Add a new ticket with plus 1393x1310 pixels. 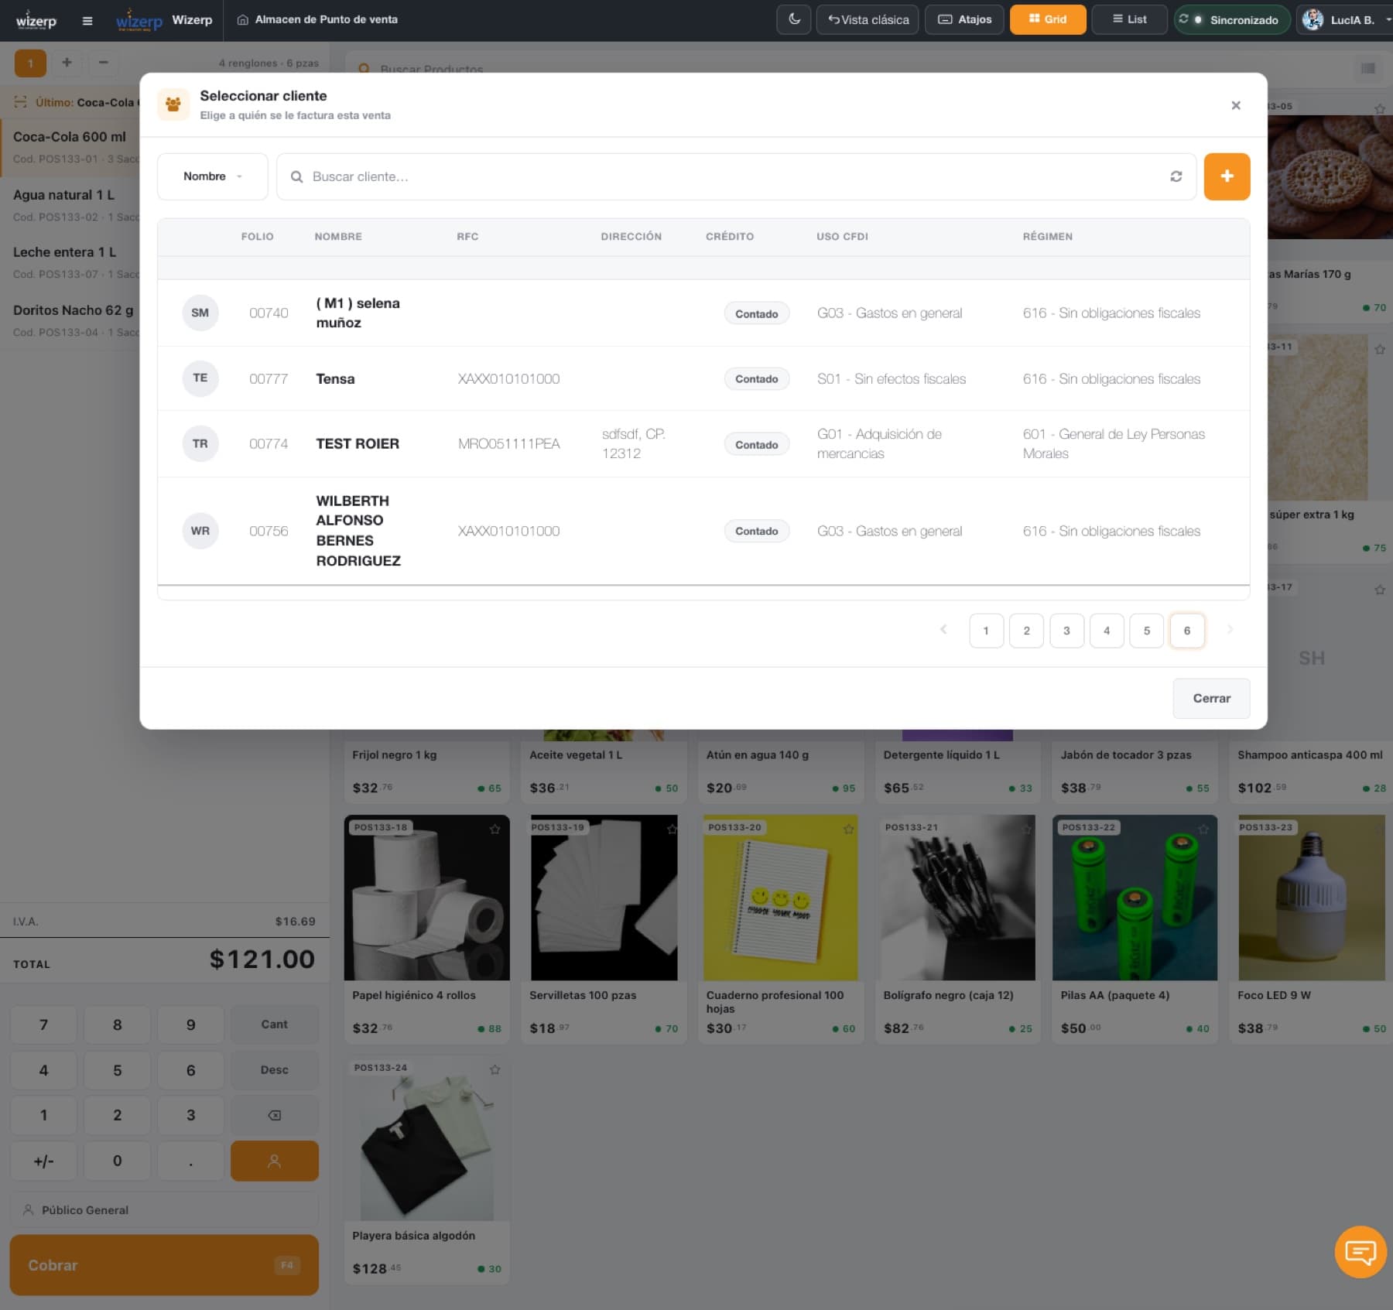pyautogui.click(x=67, y=63)
